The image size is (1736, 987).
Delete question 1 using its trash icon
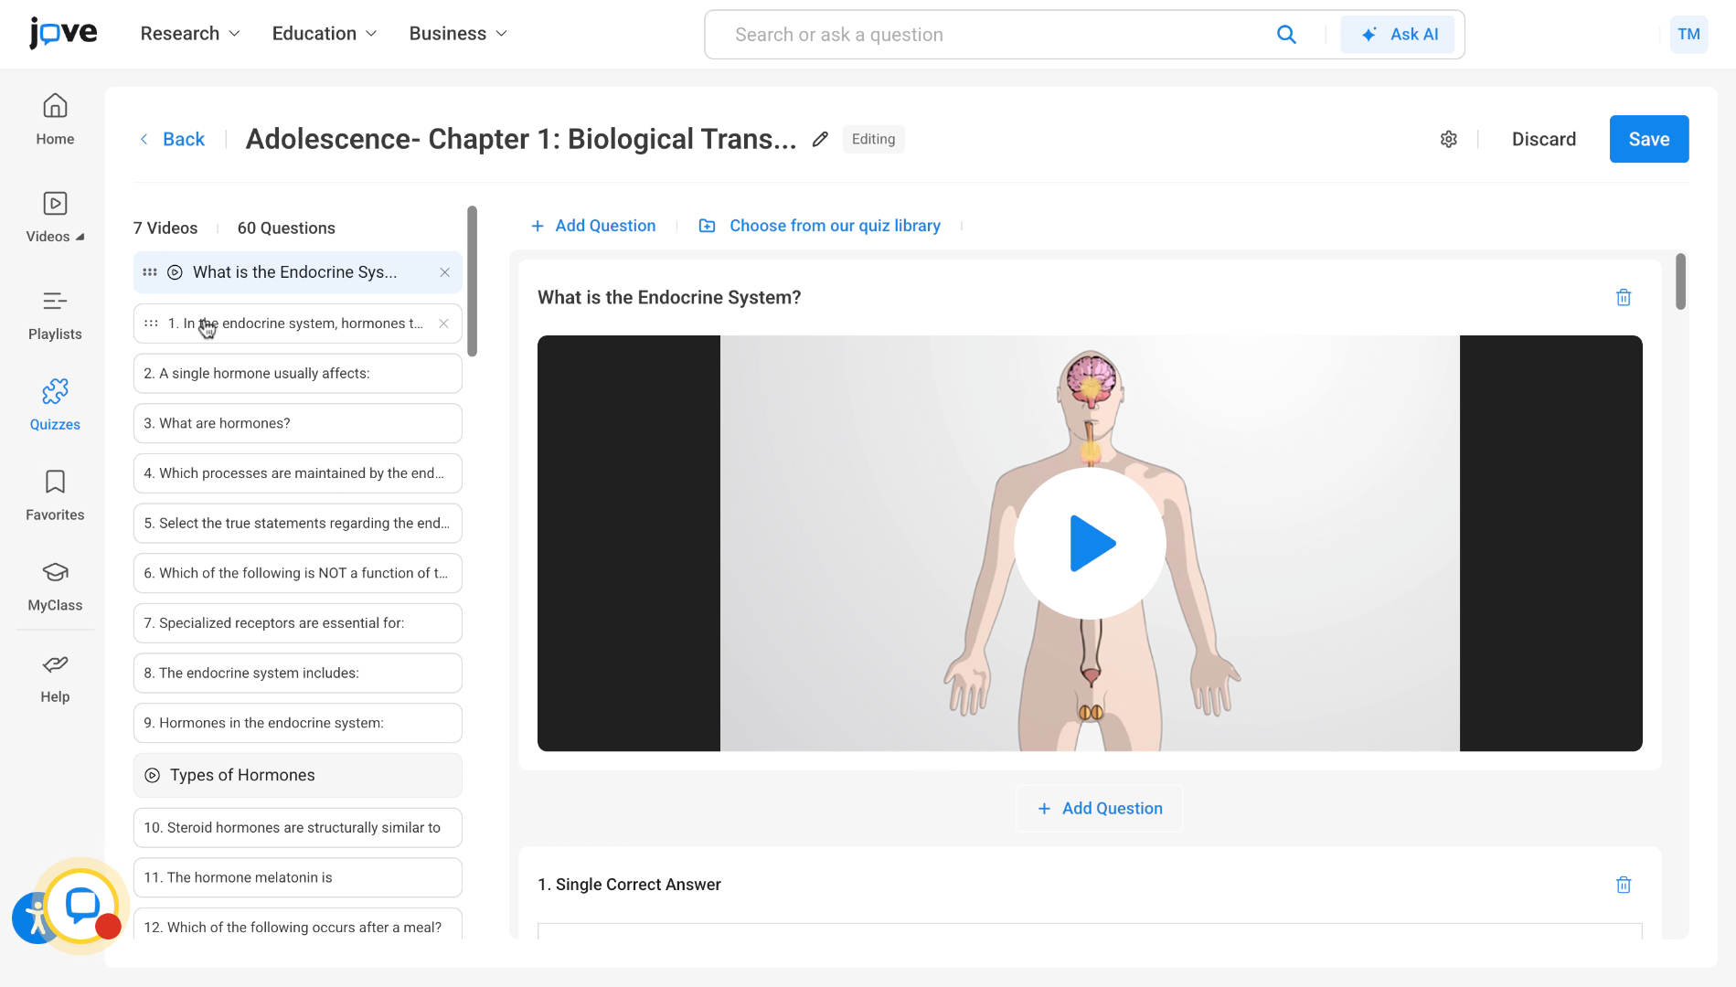(1623, 885)
